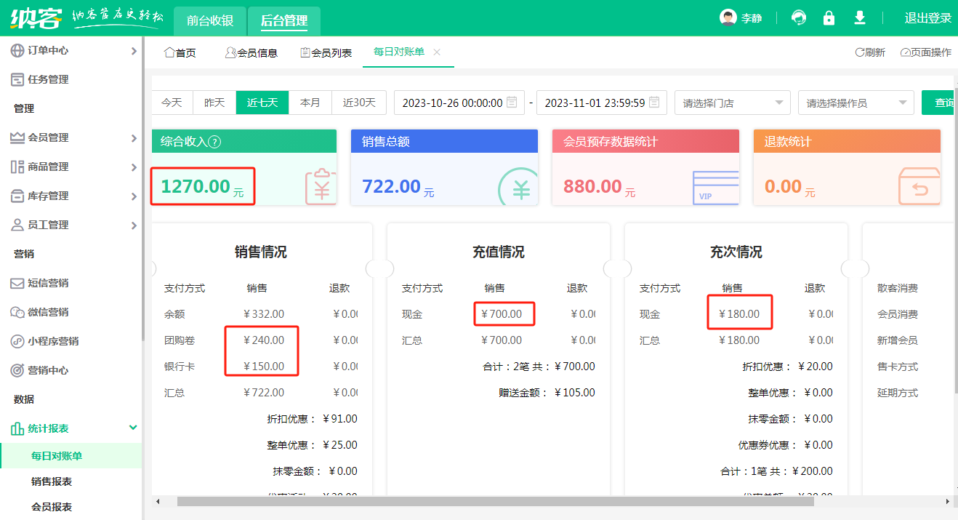Click 李静's avatar in the header
The width and height of the screenshot is (958, 520).
(727, 17)
